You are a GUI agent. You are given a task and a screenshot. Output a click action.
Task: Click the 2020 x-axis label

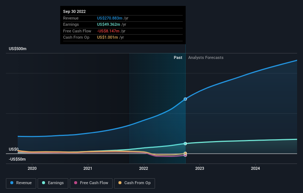[32, 169]
